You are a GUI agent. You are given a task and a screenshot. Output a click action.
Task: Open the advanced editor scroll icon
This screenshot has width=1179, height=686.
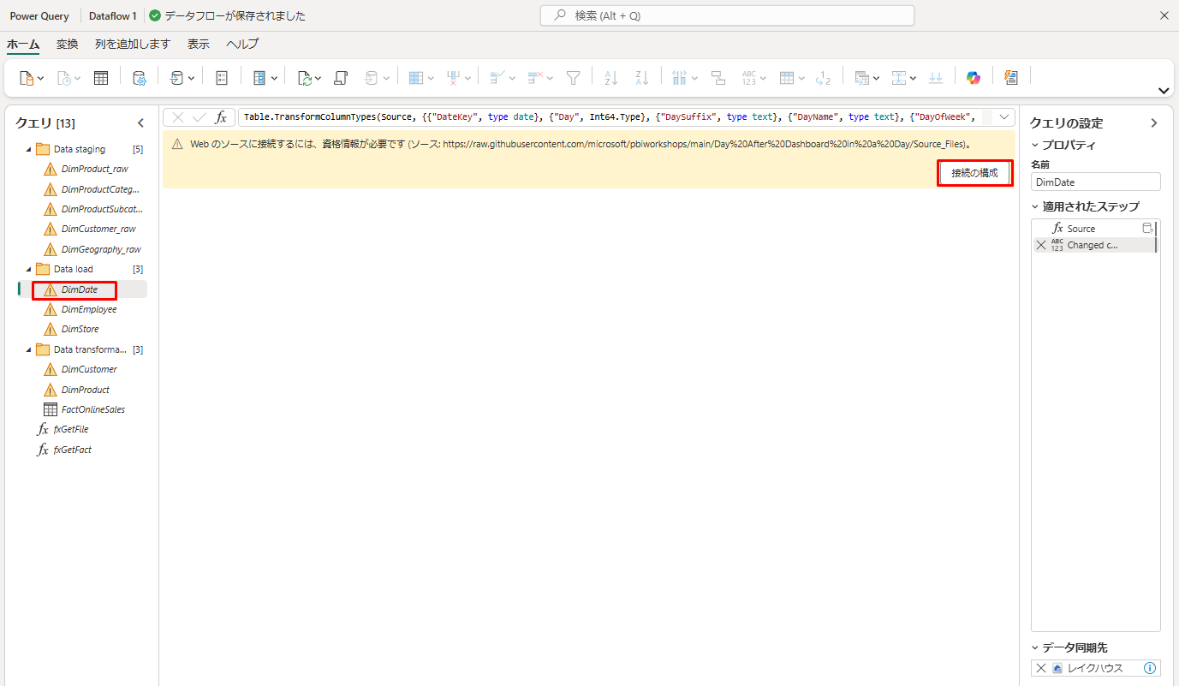coord(340,78)
